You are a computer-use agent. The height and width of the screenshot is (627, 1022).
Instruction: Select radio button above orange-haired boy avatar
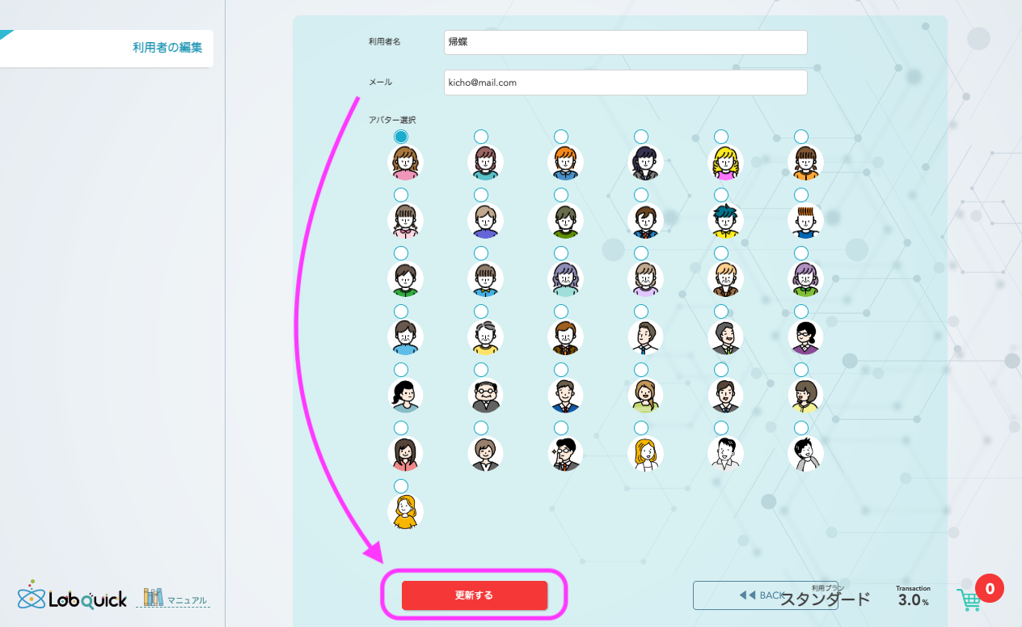[x=561, y=136]
